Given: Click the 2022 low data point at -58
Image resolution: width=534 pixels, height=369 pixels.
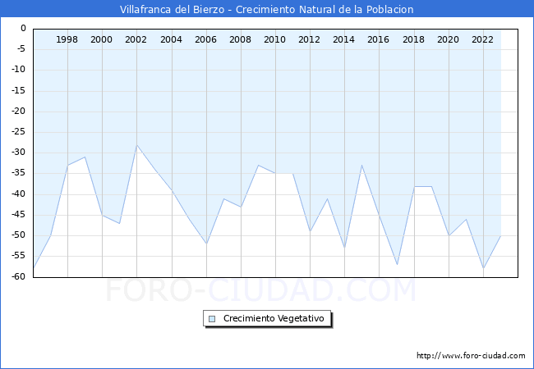Looking at the screenshot, I should [484, 268].
